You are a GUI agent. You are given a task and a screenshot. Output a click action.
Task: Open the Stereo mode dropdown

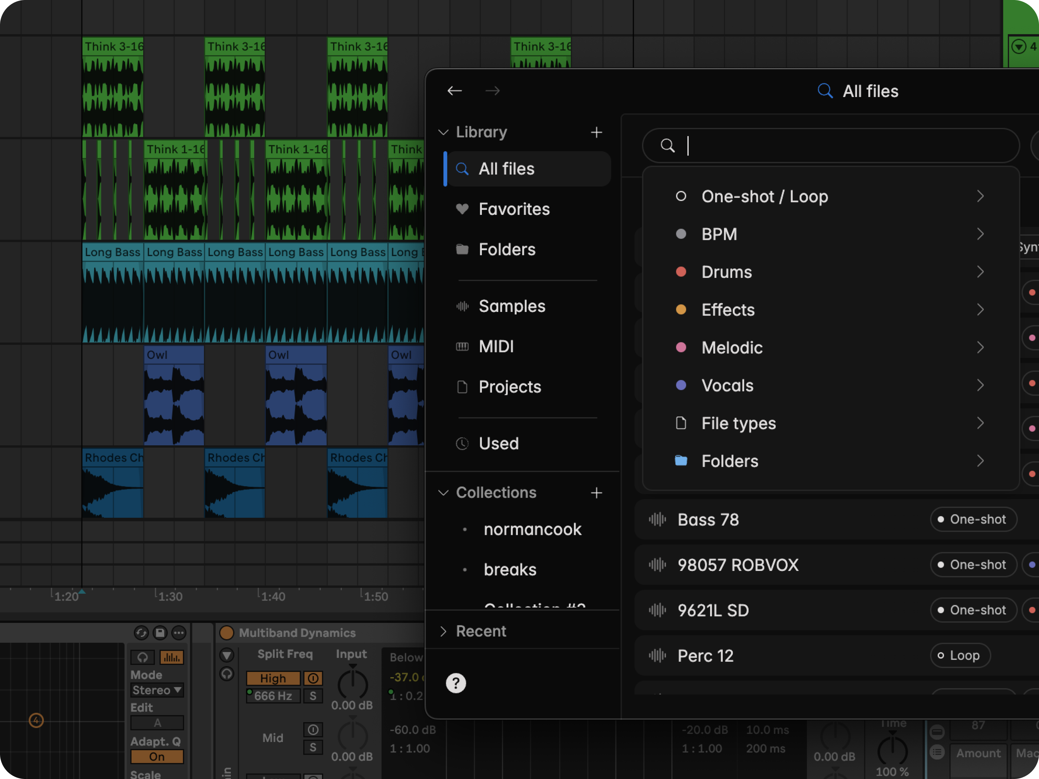click(x=157, y=690)
